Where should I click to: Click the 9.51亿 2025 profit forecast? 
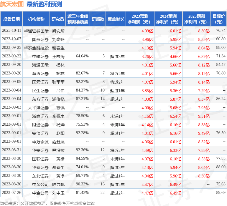click(204, 116)
